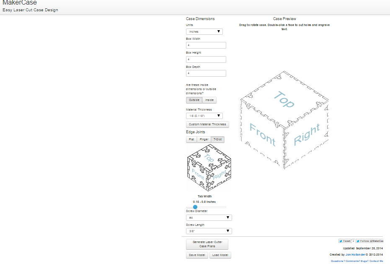The width and height of the screenshot is (390, 264).
Task: Choose Flat edge joints
Action: coord(191,140)
